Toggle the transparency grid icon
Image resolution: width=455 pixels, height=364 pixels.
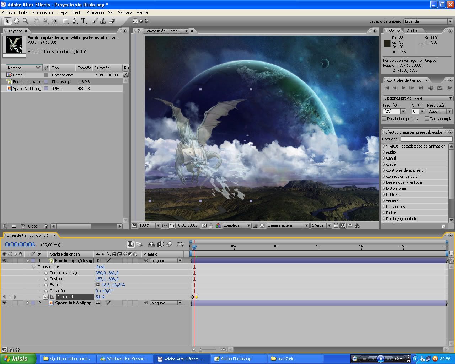262,225
